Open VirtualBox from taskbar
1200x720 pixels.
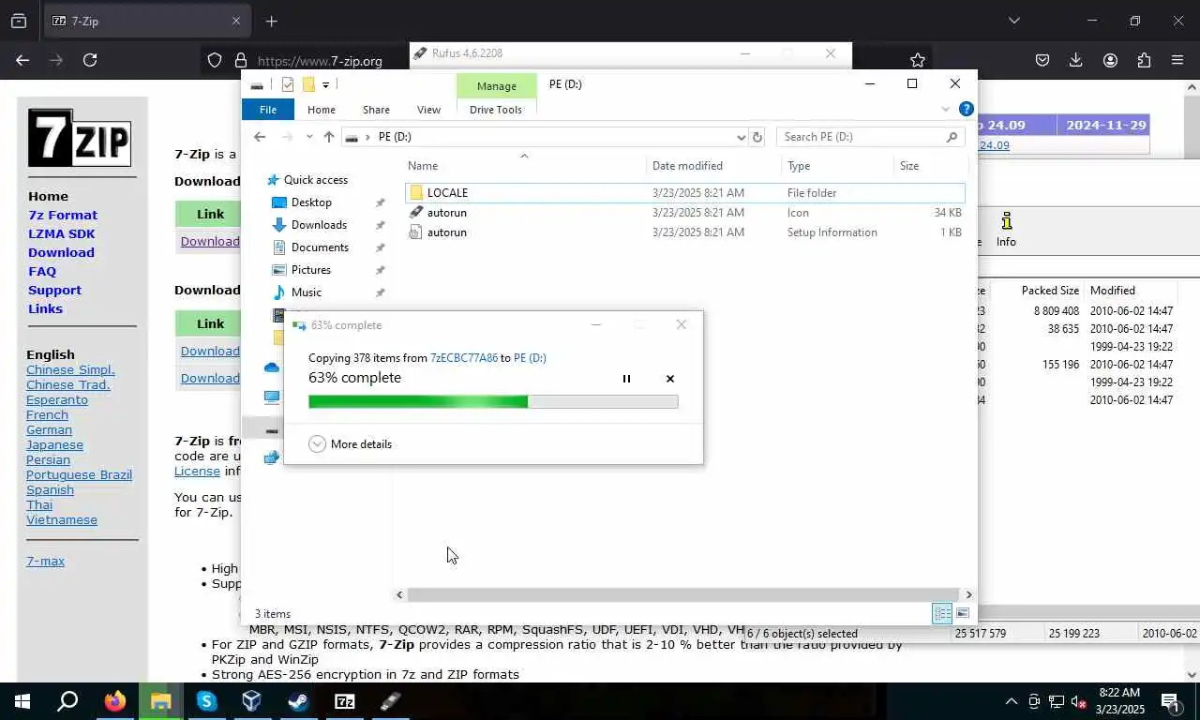pos(251,700)
